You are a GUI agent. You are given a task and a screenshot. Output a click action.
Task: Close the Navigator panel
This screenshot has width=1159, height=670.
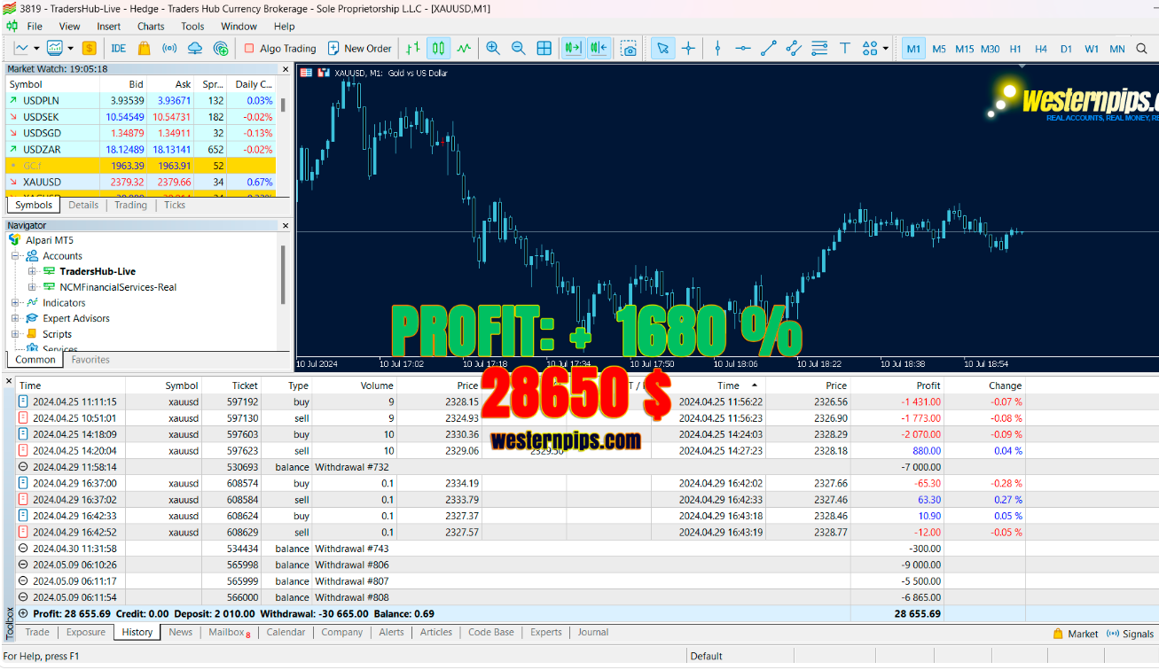286,226
